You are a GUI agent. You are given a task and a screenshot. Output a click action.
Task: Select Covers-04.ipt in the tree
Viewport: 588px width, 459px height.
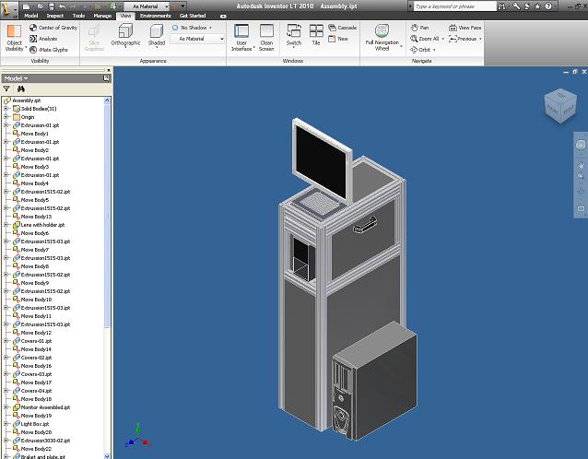[x=36, y=391]
